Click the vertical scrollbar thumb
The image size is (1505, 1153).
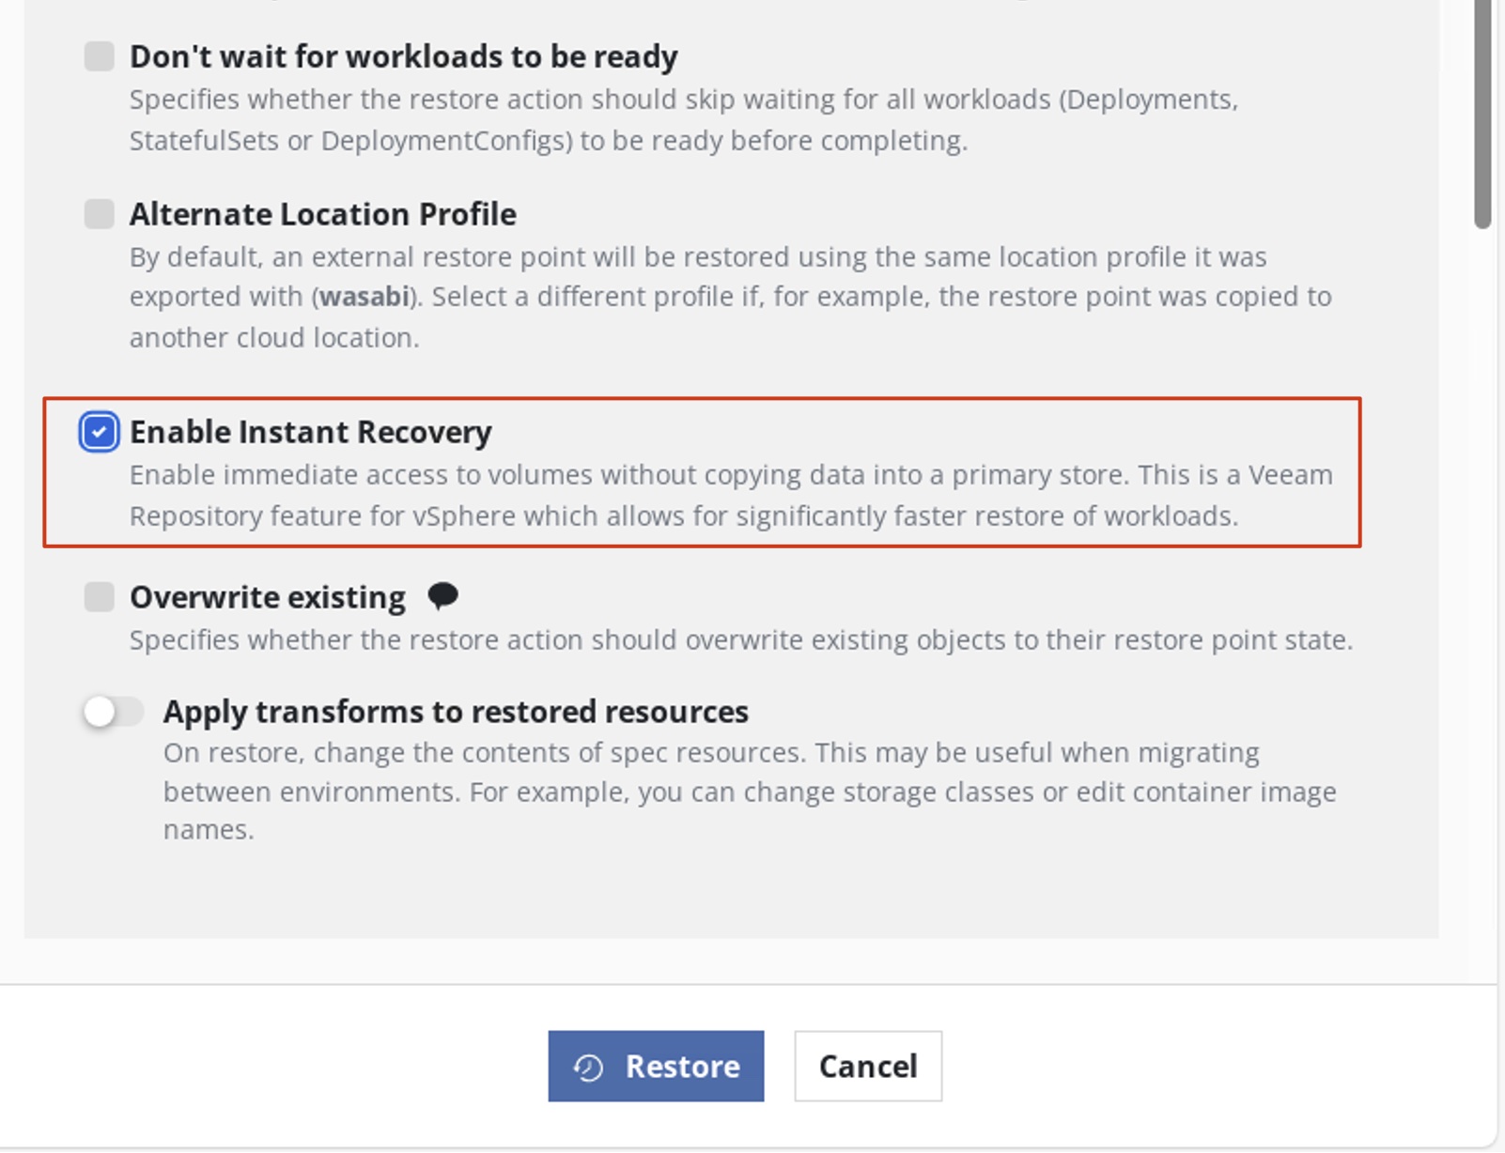(x=1482, y=113)
